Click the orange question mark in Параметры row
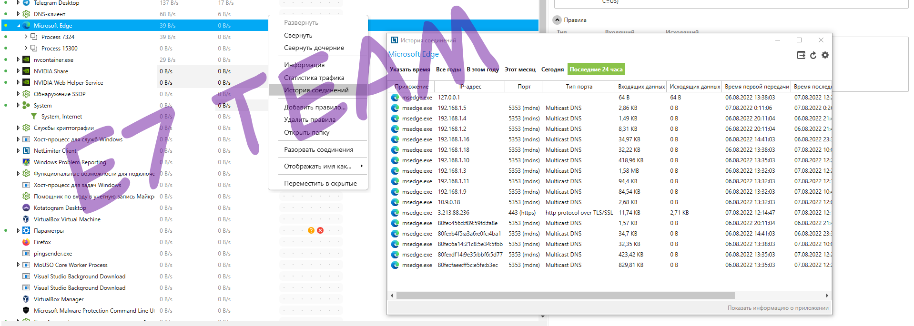Viewport: 914px width, 326px height. tap(311, 230)
